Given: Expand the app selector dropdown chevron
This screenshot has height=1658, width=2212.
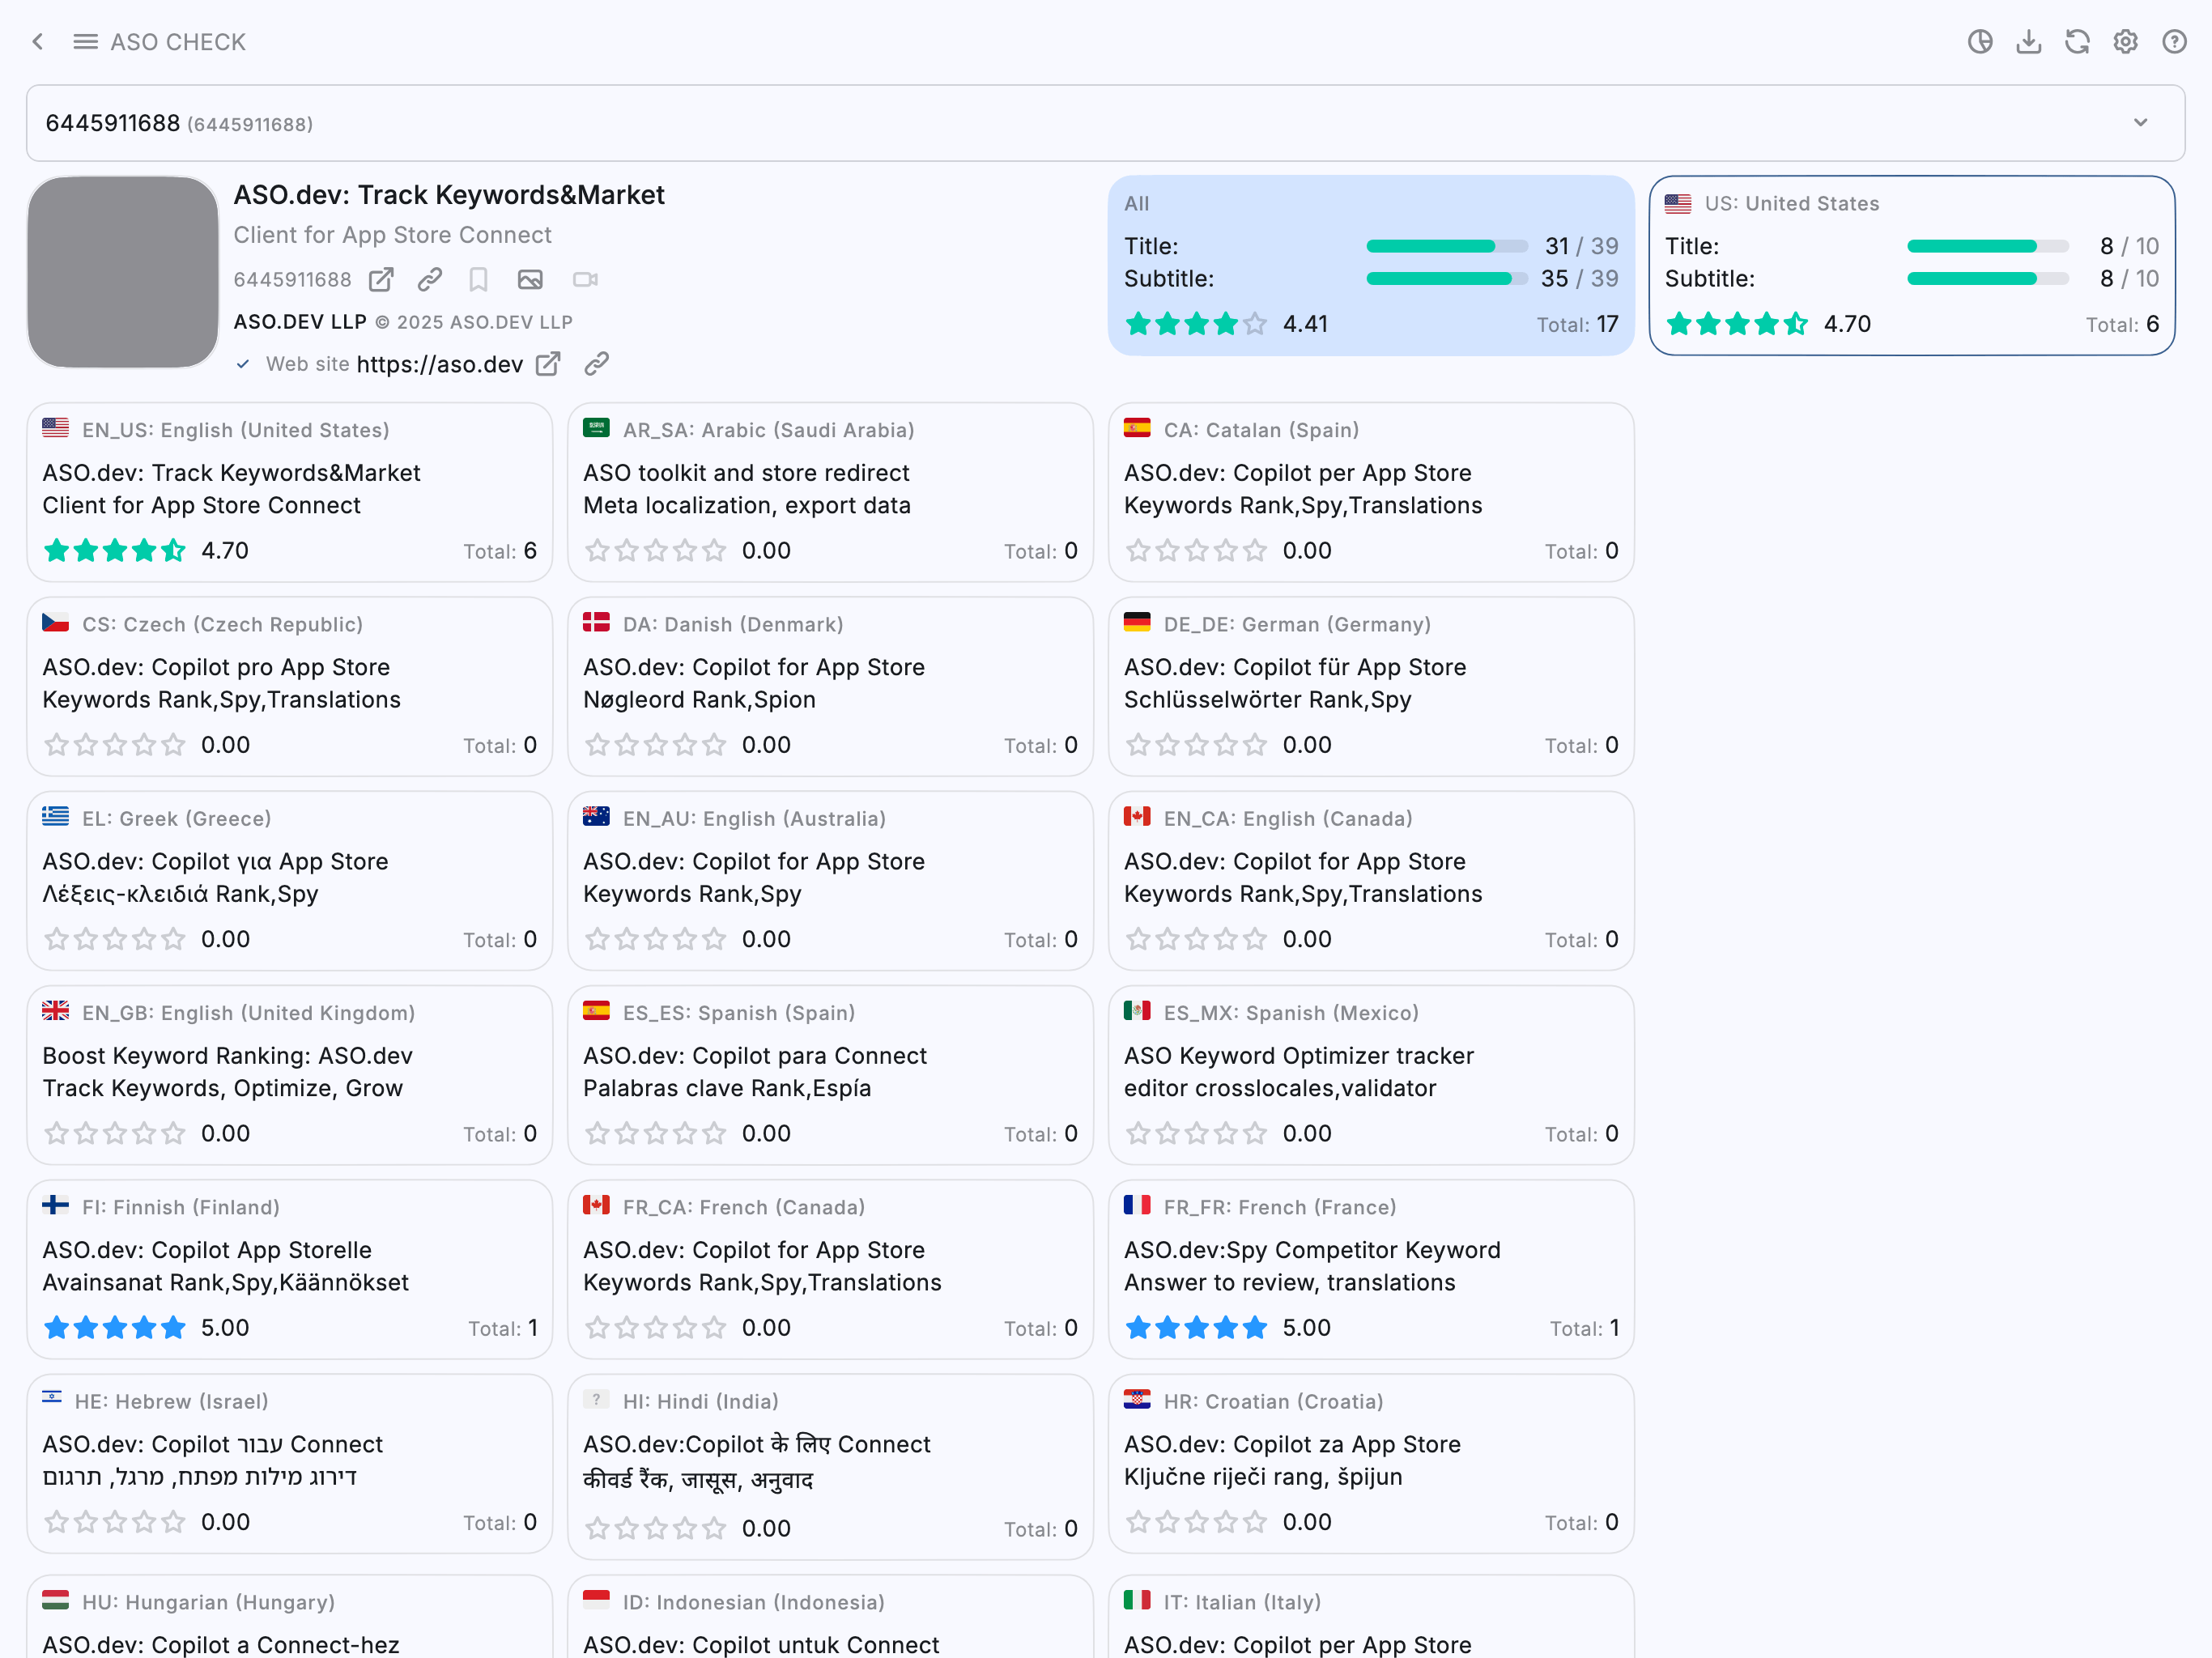Looking at the screenshot, I should tap(2140, 123).
